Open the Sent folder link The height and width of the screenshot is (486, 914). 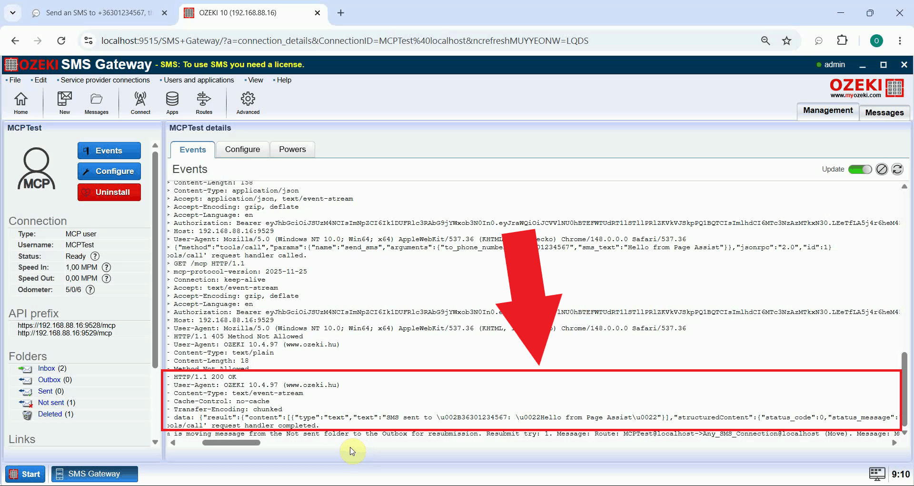pos(45,391)
